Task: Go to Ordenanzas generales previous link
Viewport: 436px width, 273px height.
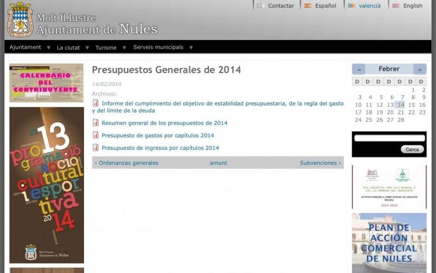Action: click(x=126, y=163)
